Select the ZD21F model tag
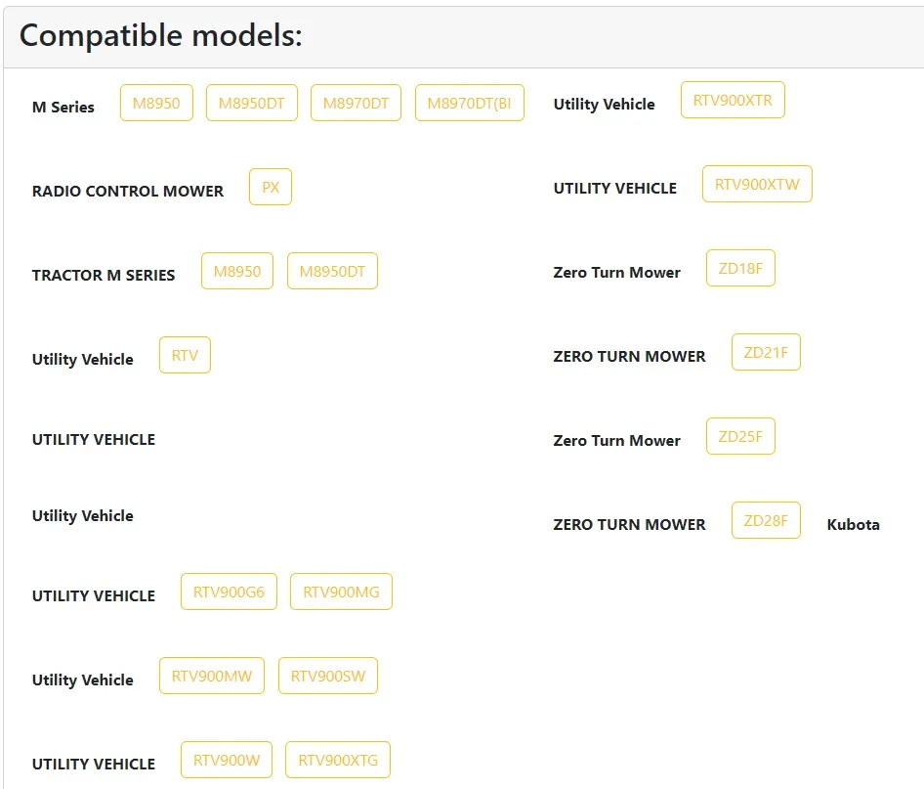This screenshot has width=924, height=789. coord(766,352)
